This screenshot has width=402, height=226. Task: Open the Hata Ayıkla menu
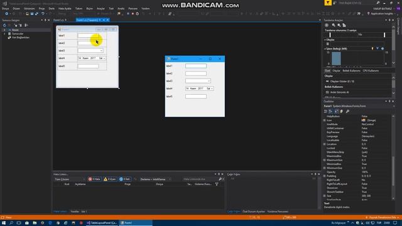pos(65,8)
